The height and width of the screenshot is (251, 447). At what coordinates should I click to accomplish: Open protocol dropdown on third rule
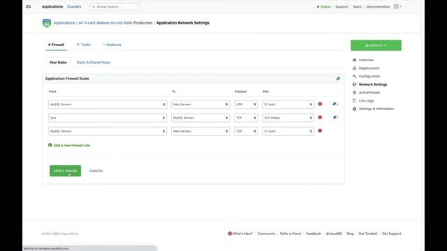click(246, 131)
